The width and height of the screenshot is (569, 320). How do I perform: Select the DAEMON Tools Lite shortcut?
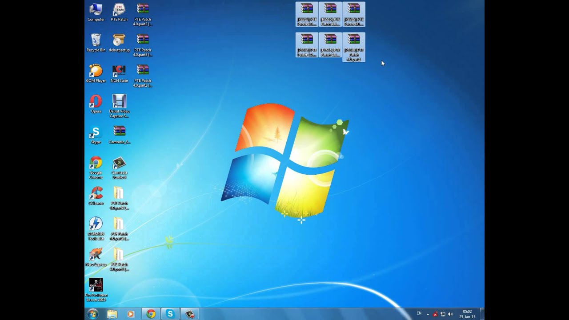(96, 229)
